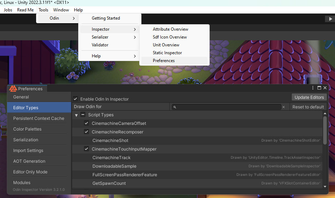Click the search magnifier icon in filter field

pos(174,107)
